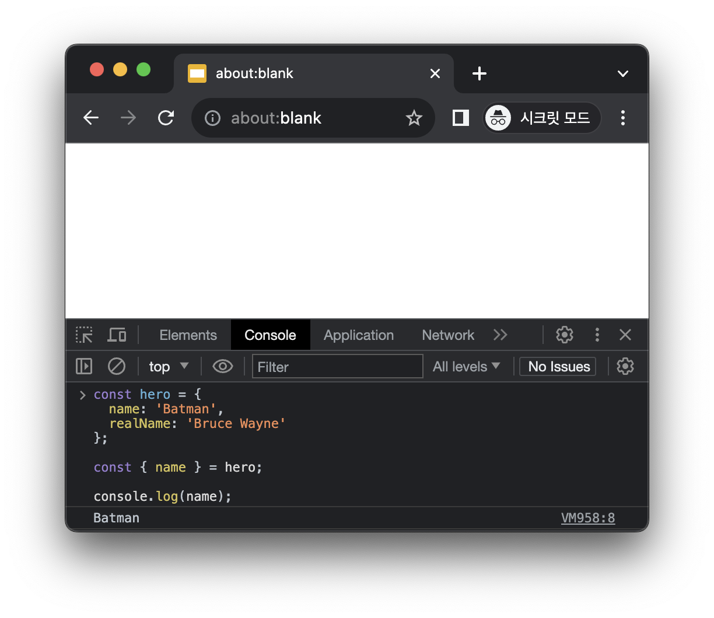Click the 시크릿 모드 incognito button
714x618 pixels.
[542, 118]
